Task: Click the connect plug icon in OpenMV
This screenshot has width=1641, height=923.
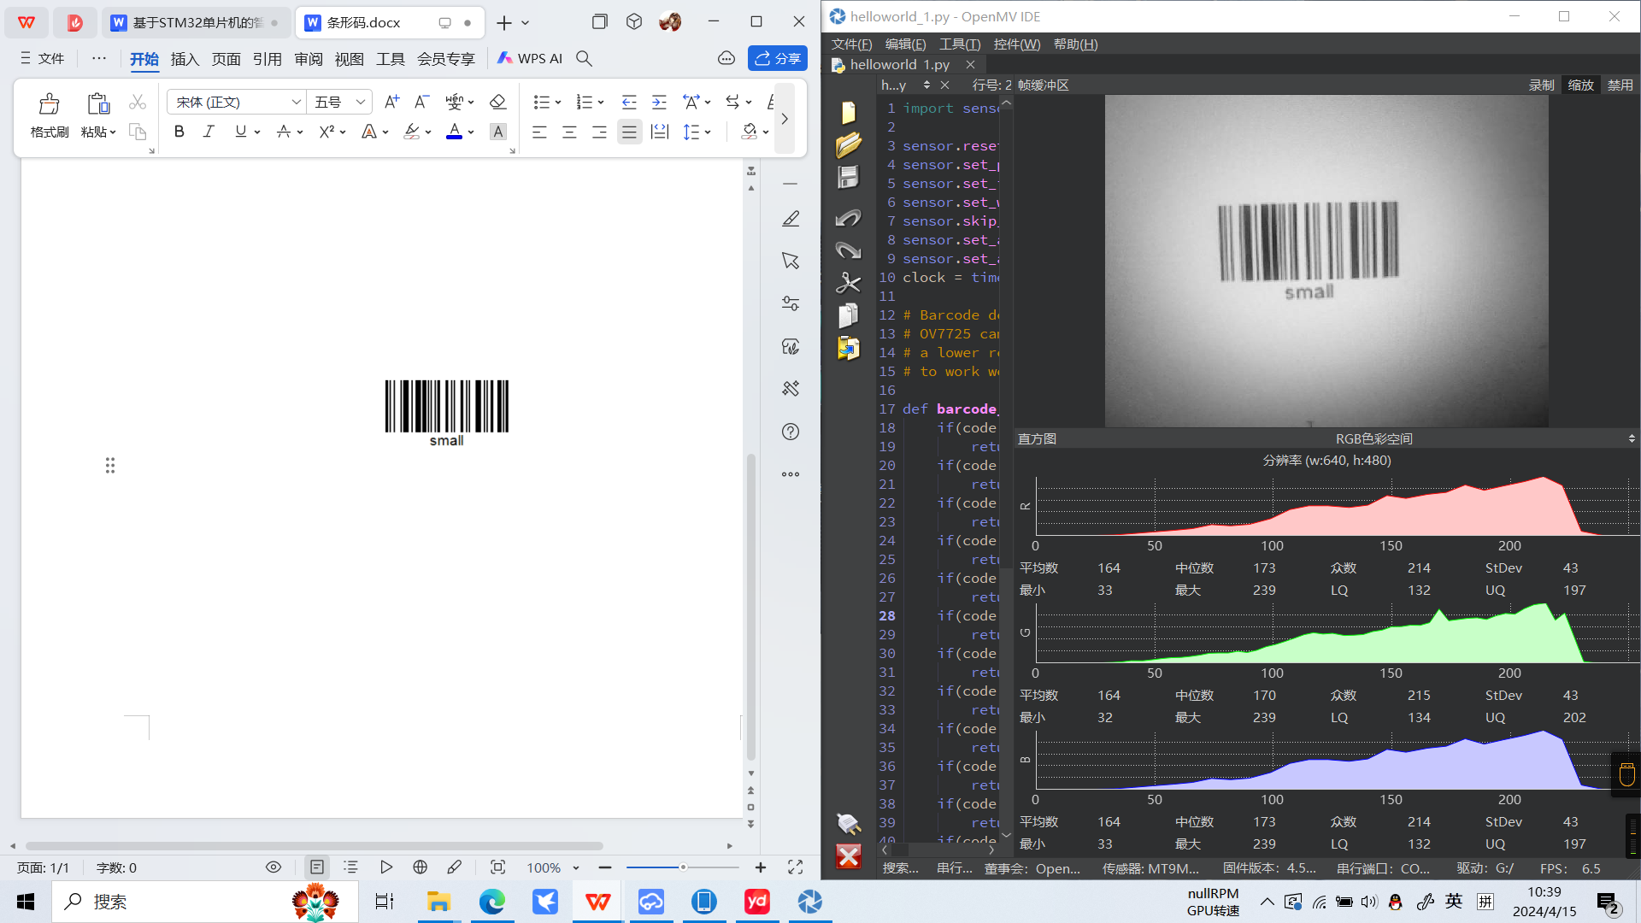Action: click(848, 823)
